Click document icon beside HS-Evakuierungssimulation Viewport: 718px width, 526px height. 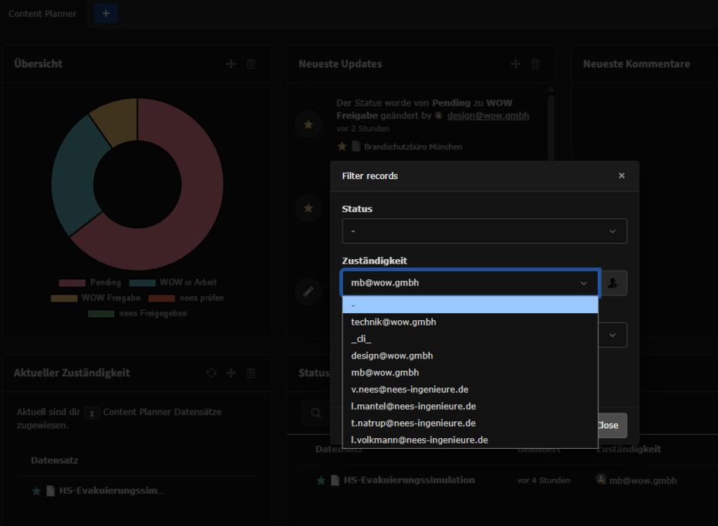pos(335,480)
